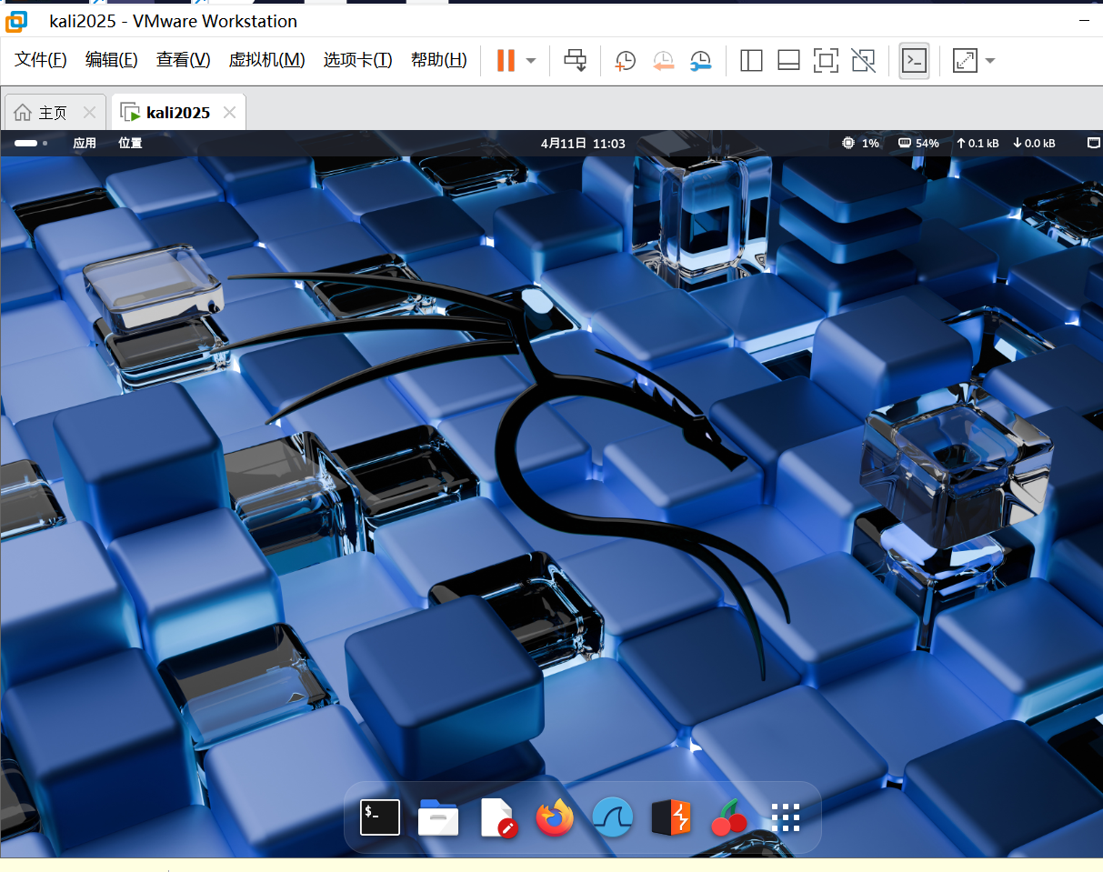Screen dimensions: 1103x872
Task: Click the upload speed 0.1 kB indicator
Action: pyautogui.click(x=978, y=143)
